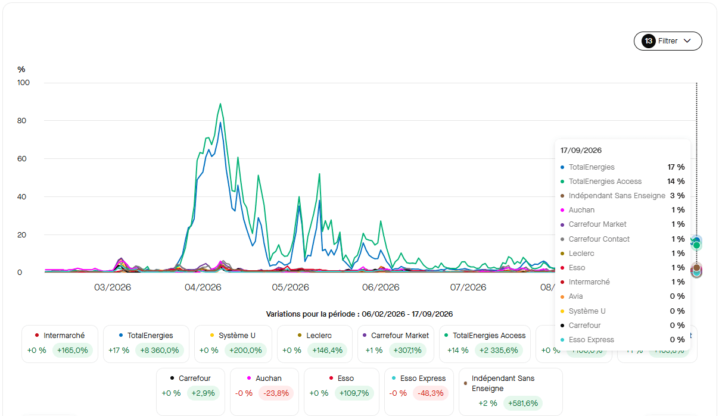This screenshot has width=719, height=416.
Task: Click the TotalEnergies Access peak near 90%
Action: point(220,104)
